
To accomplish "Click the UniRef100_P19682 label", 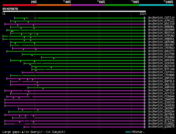I will (161, 124).
